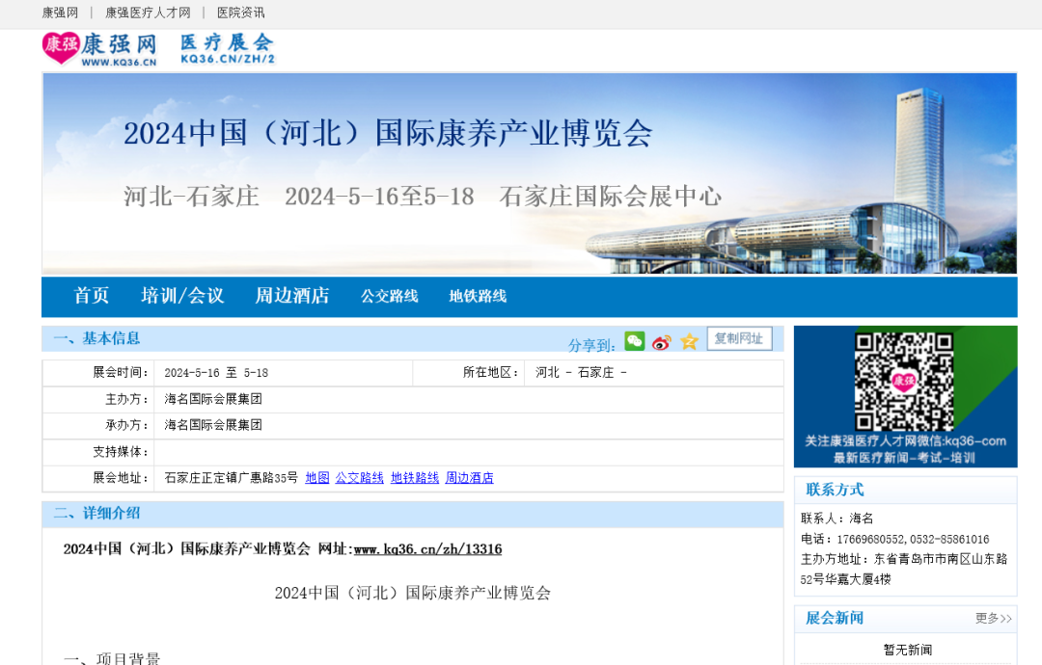Go to 周边酒店 in the navigation bar
Screen dimensions: 1042x665
[x=292, y=296]
